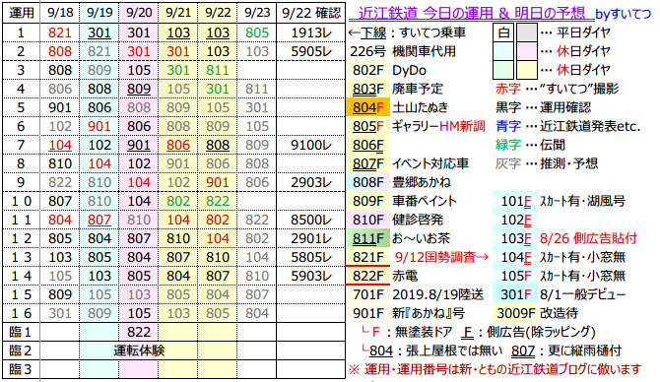Click the byすいてつ author text
This screenshot has width=660, height=382.
tap(624, 15)
